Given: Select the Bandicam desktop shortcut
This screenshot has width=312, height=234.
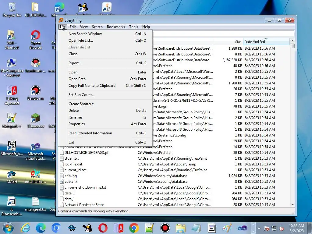Looking at the screenshot, I should [x=35, y=93].
